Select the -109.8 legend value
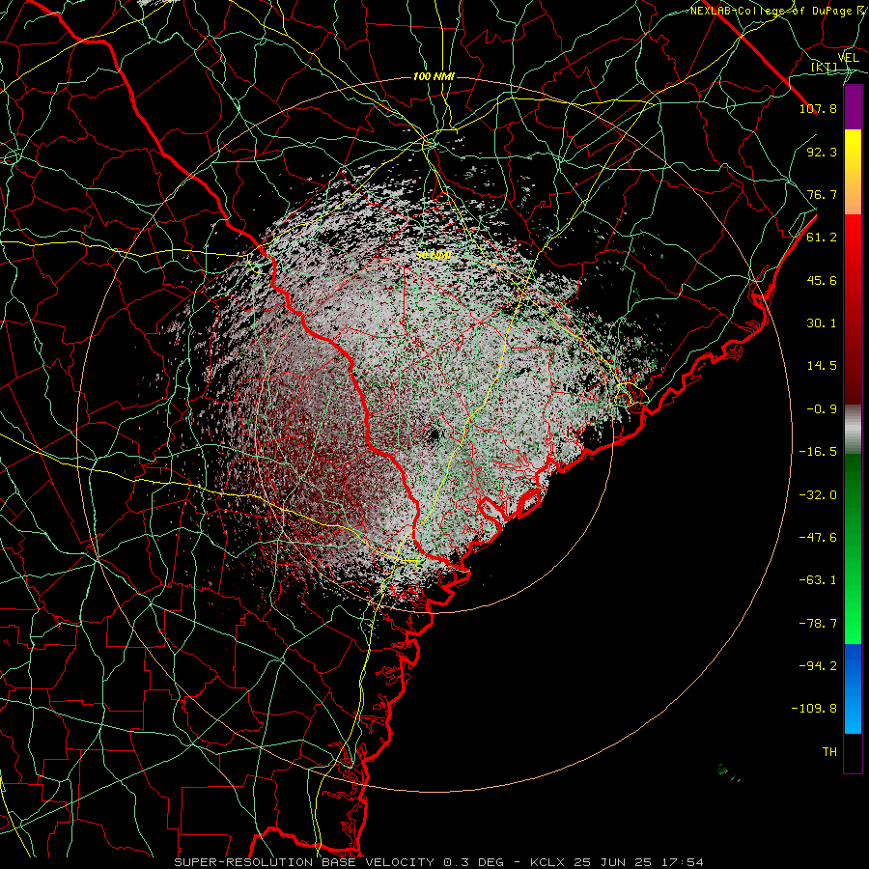The height and width of the screenshot is (869, 869). pyautogui.click(x=814, y=709)
